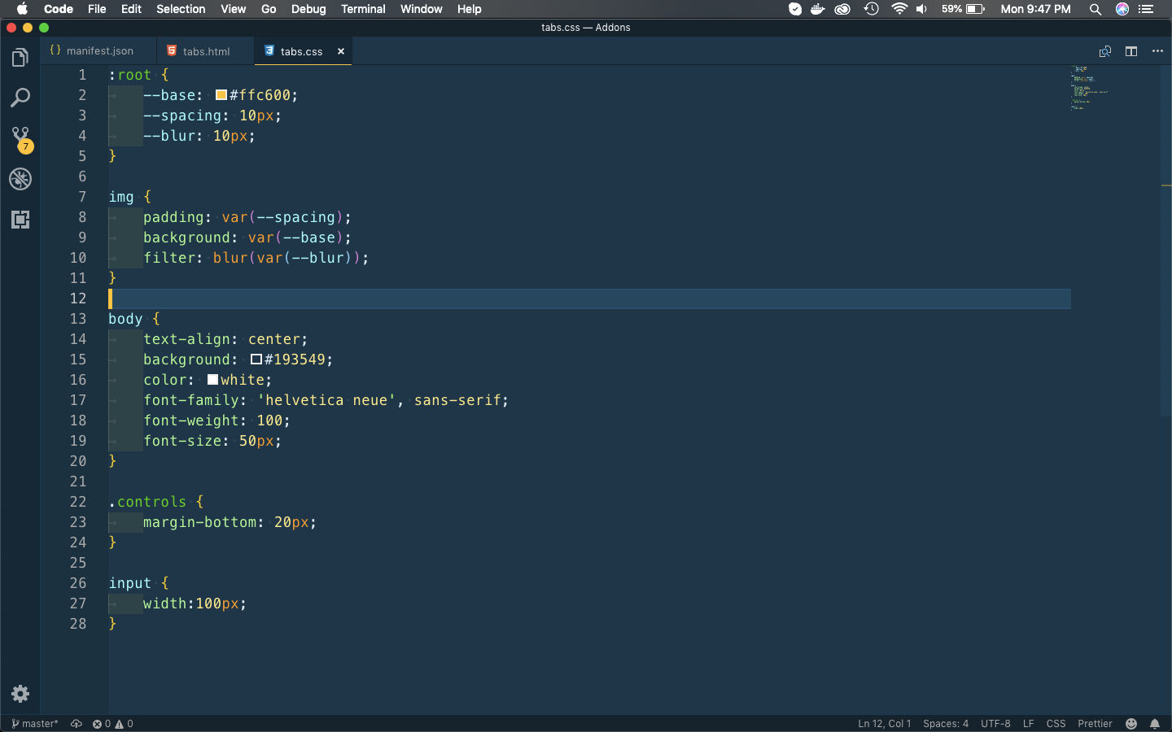Open the Selection menu
Viewport: 1172px width, 732px height.
181,9
